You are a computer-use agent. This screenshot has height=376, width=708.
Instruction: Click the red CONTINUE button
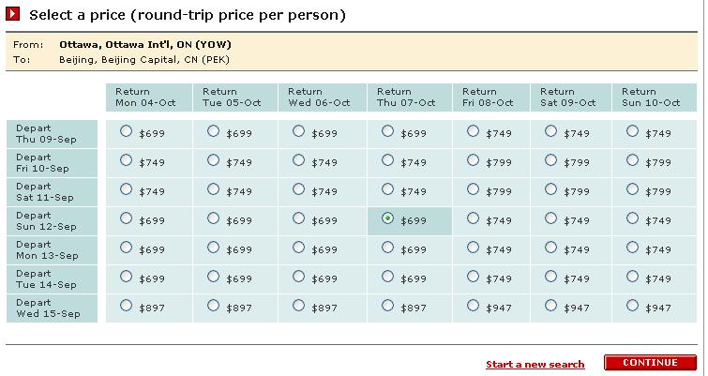click(650, 363)
